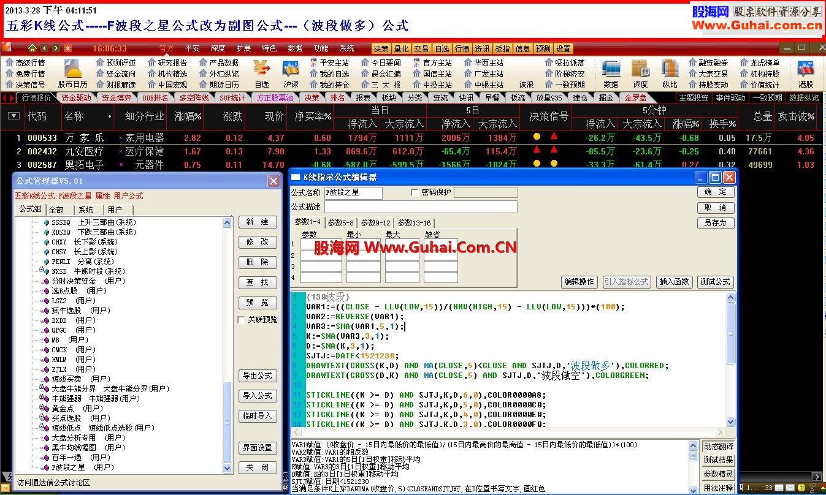Switch to the 系统 tab in formula manager
This screenshot has height=495, width=826.
click(86, 210)
